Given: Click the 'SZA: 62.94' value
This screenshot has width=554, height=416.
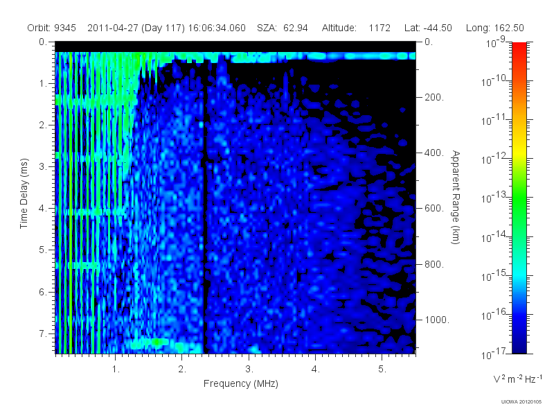Looking at the screenshot, I should (283, 28).
